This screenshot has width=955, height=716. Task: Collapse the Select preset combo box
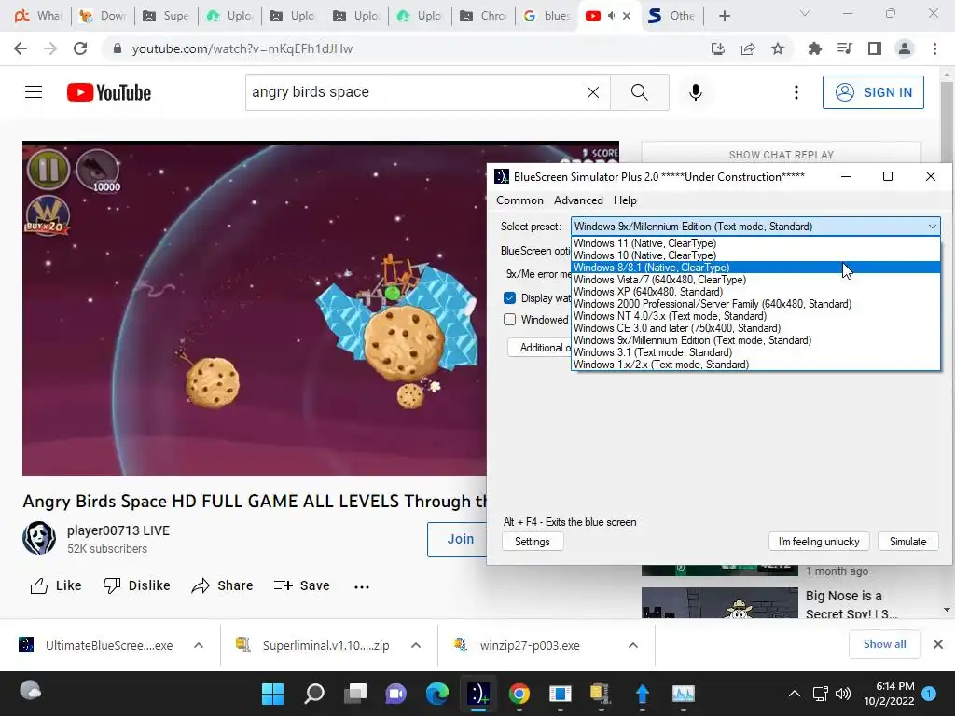[x=933, y=227]
